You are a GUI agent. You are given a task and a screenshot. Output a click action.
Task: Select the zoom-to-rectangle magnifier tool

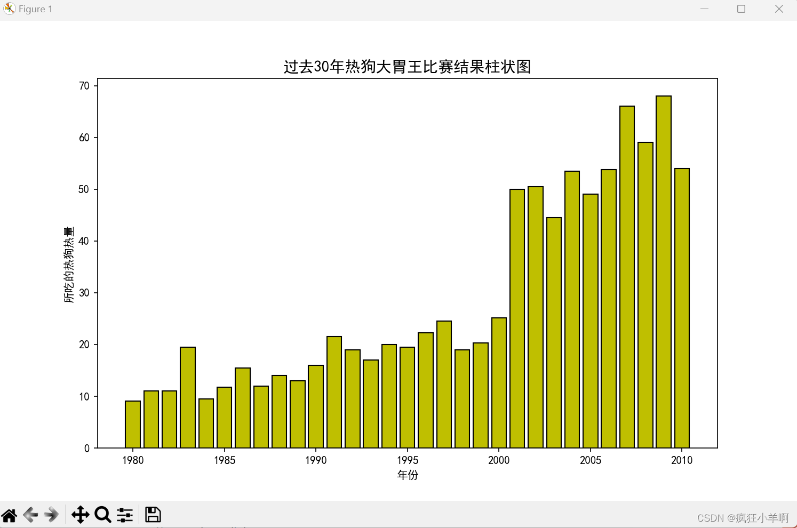coord(103,515)
